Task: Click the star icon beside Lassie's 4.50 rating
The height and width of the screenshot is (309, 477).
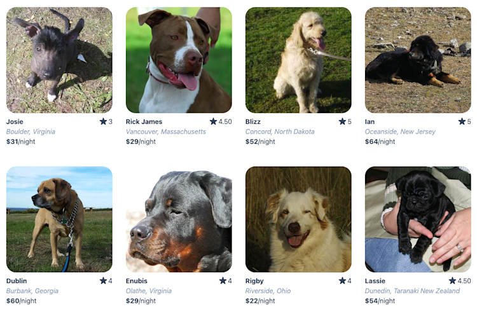Action: [x=452, y=280]
